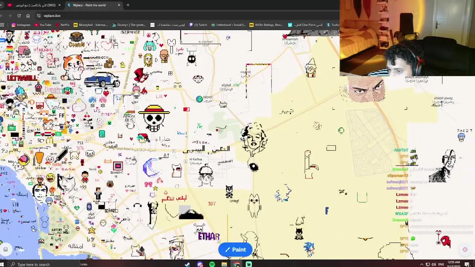Close the Wplace tab
475x267 pixels.
119,5
